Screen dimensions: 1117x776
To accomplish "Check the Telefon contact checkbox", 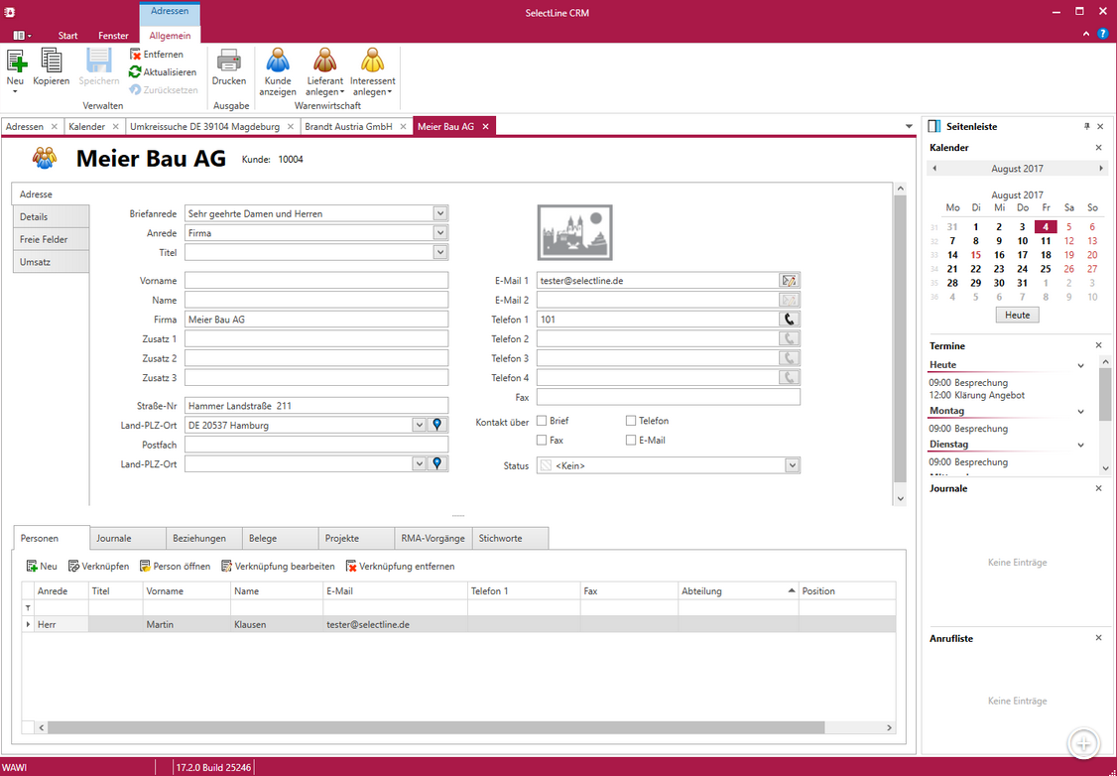I will point(631,421).
